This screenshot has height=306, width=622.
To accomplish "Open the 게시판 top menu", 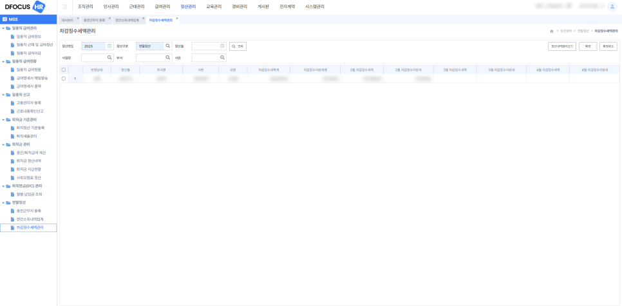I will (263, 6).
